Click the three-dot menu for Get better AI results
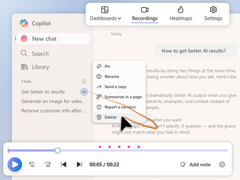 click(84, 92)
